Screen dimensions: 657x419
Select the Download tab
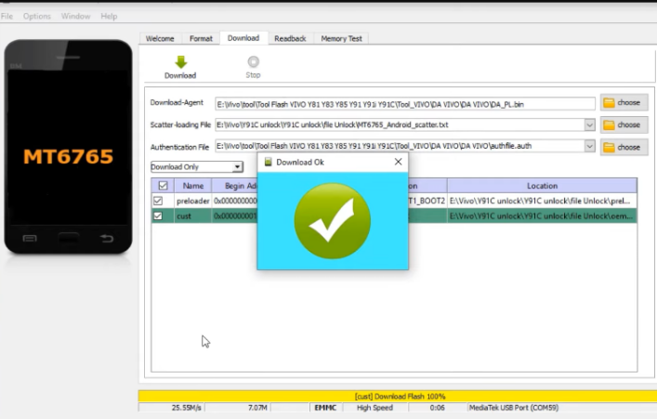[243, 38]
